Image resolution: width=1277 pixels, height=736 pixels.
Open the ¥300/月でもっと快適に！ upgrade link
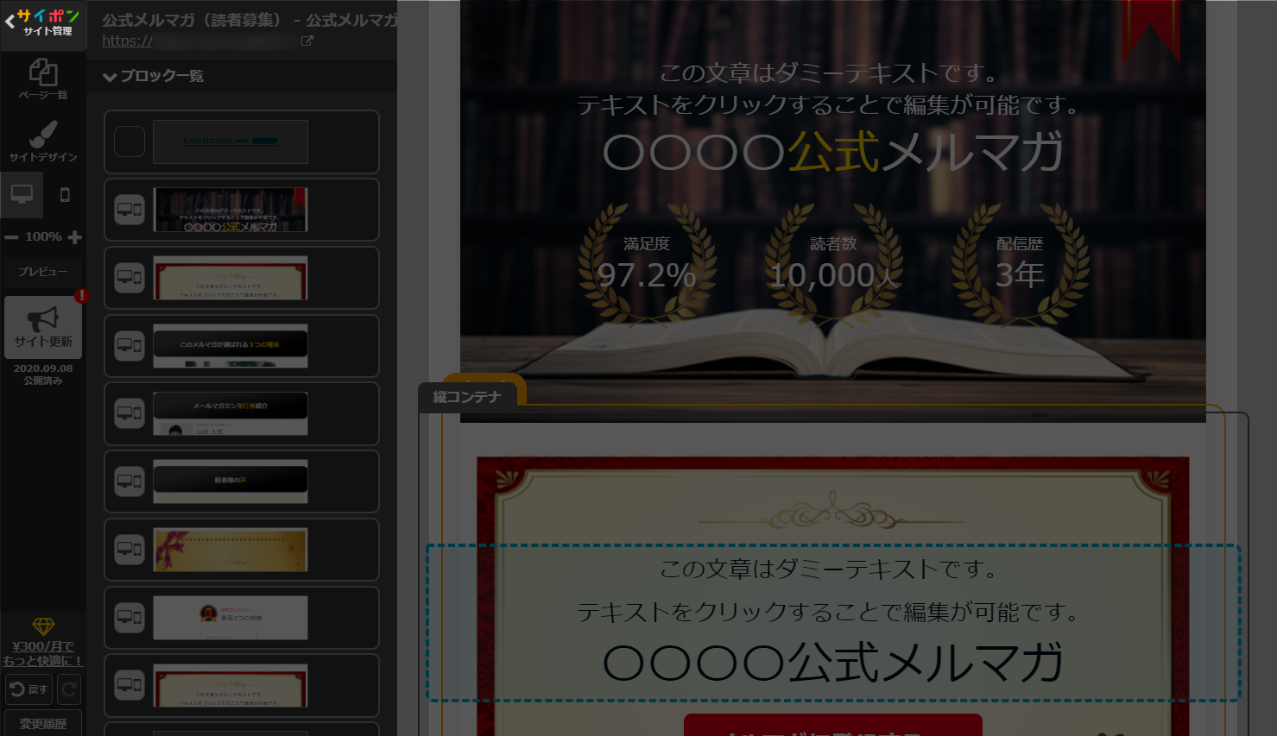pos(43,653)
